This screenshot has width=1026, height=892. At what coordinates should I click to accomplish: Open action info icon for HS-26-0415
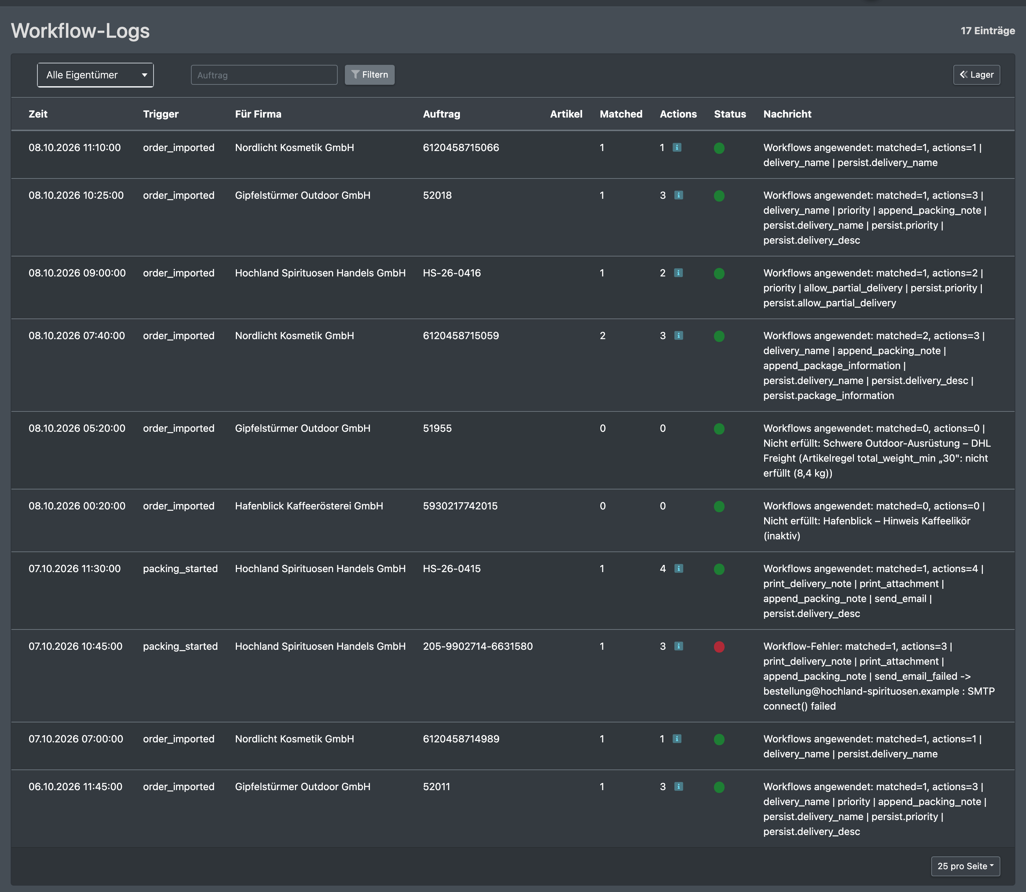pyautogui.click(x=679, y=569)
